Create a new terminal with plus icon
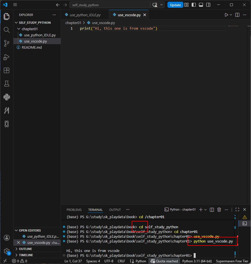This screenshot has width=251, height=264. [201, 210]
